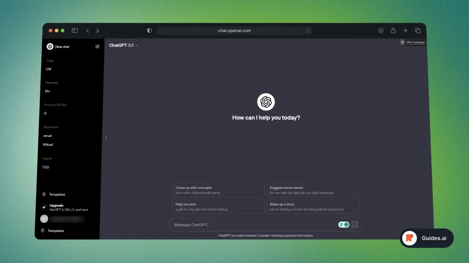469x263 pixels.
Task: Click the privacy shield icon
Action: coord(149,31)
